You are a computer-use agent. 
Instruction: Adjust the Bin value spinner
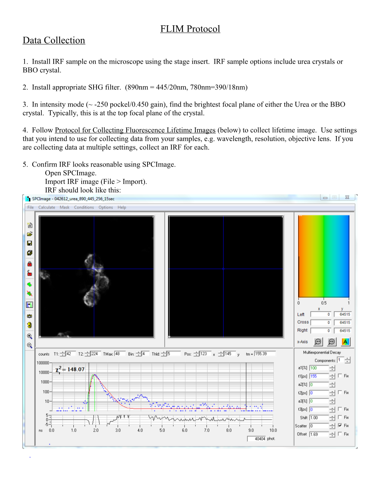point(139,354)
